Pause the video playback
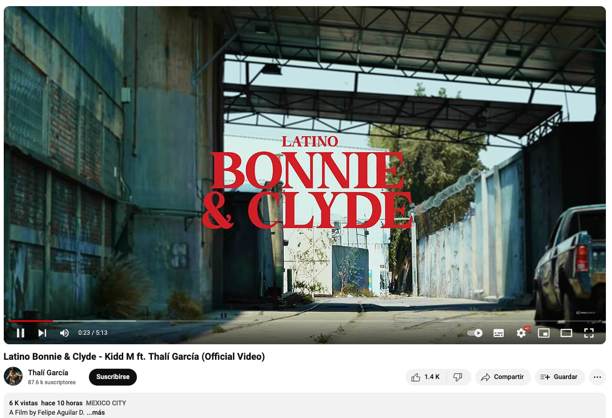Image resolution: width=612 pixels, height=418 pixels. pyautogui.click(x=20, y=333)
